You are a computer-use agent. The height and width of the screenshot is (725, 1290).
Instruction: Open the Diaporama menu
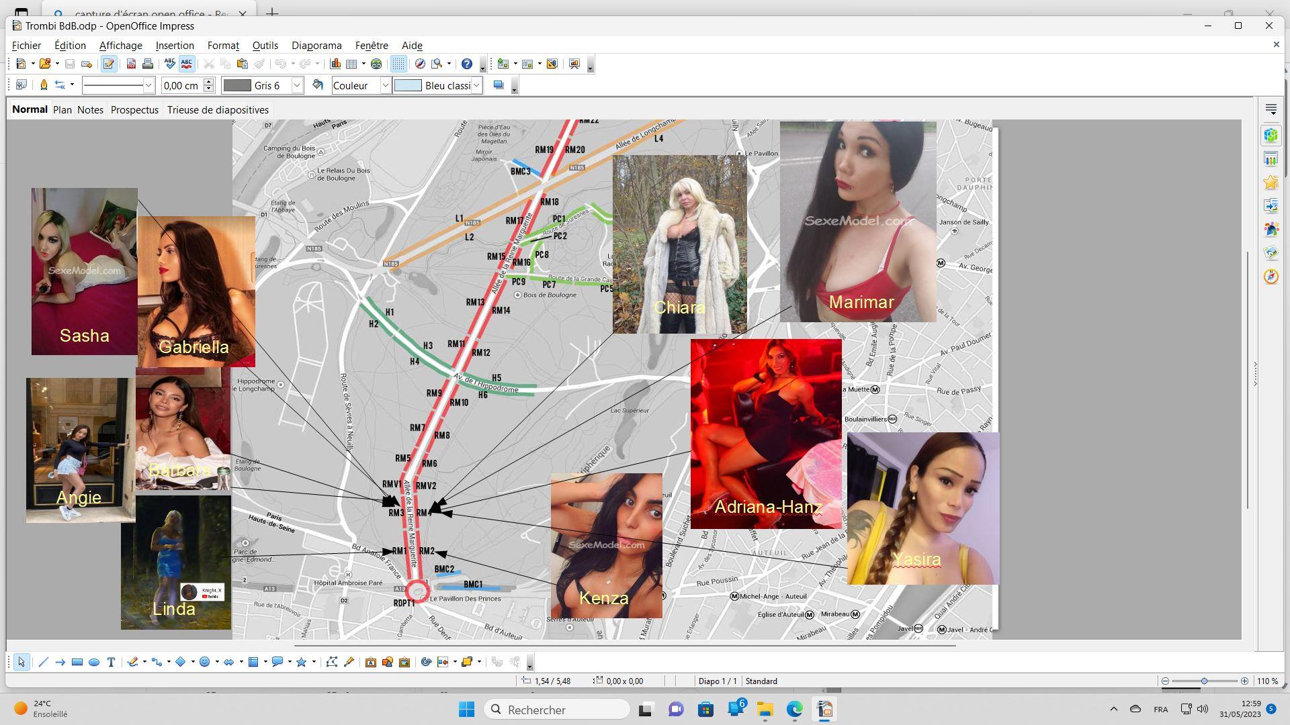click(x=316, y=46)
